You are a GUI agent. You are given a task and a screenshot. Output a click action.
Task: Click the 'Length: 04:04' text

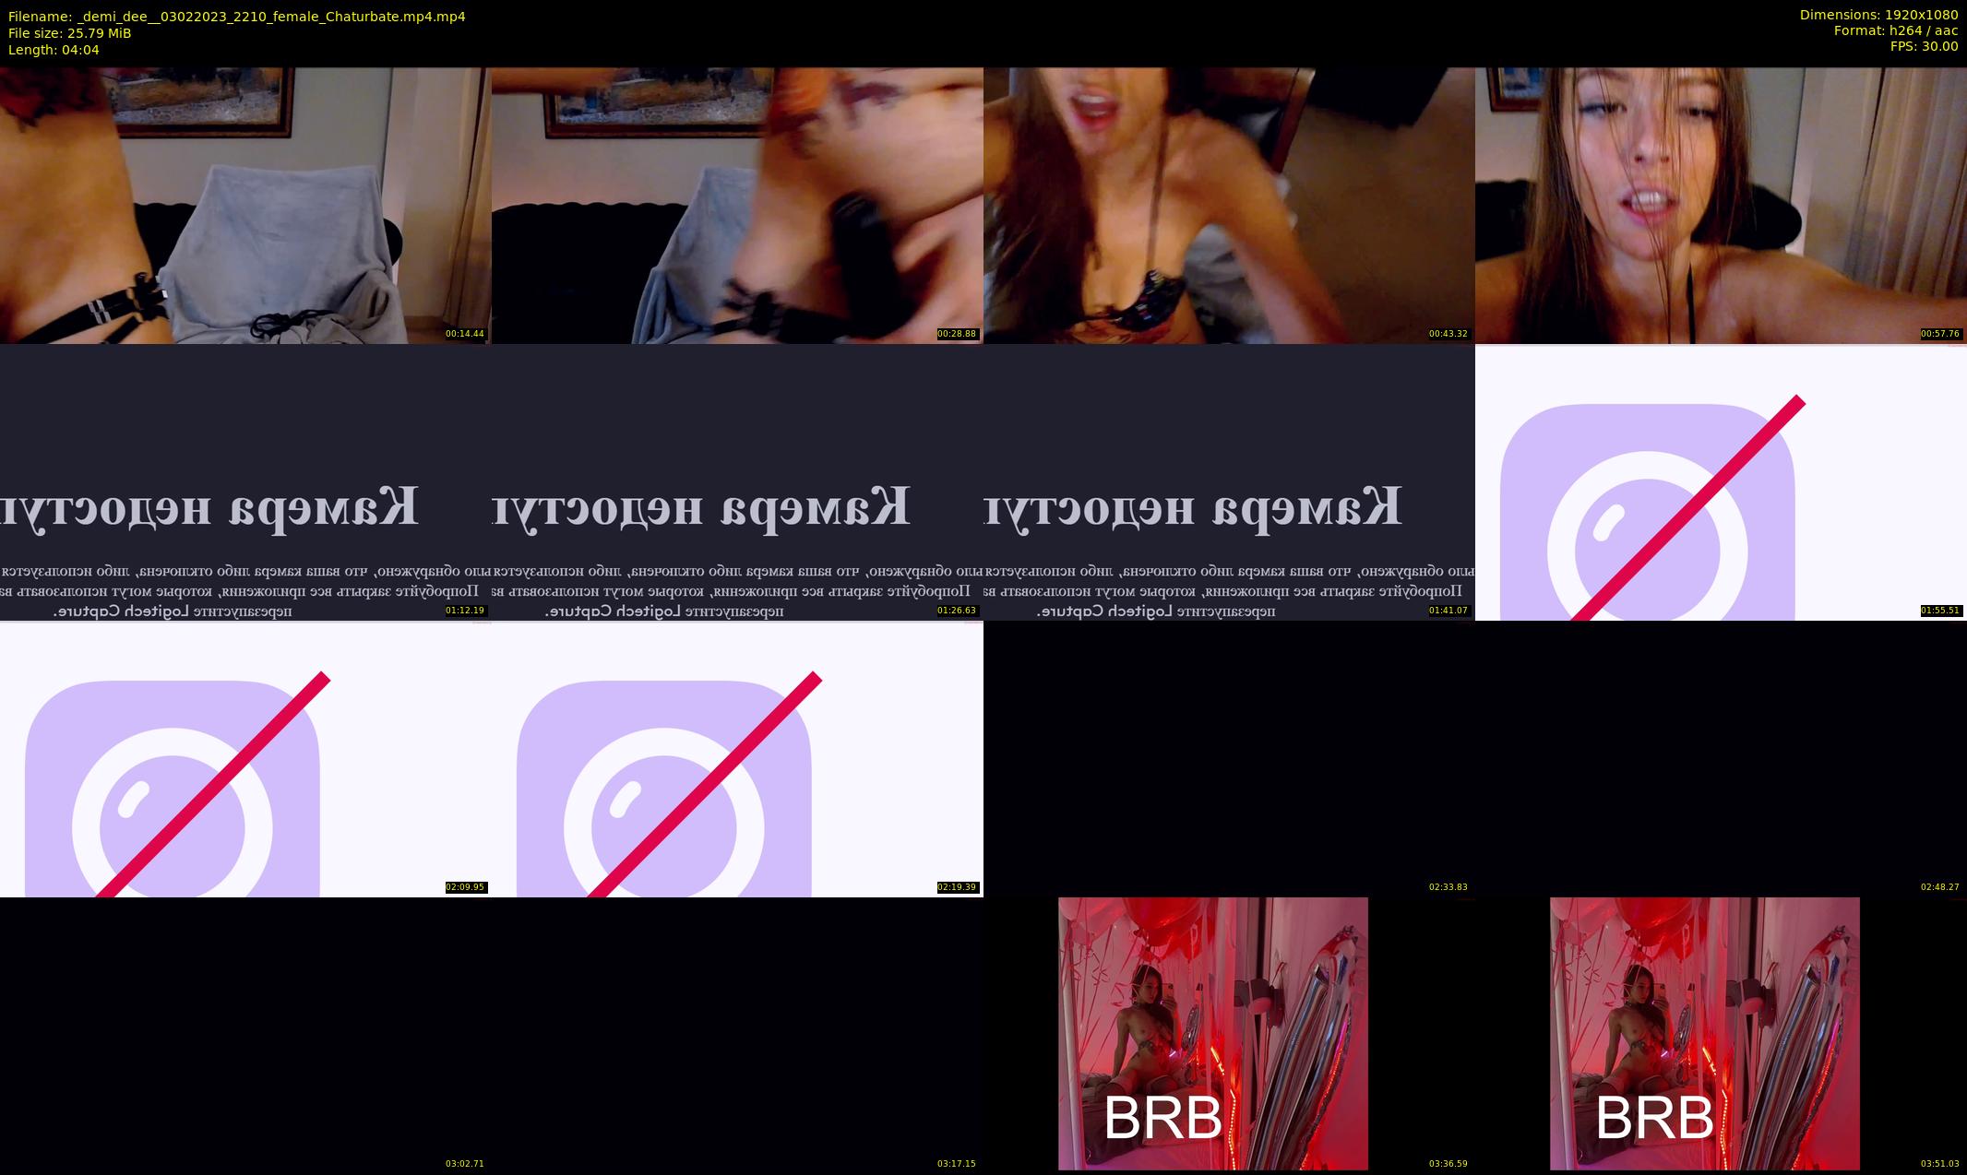pyautogui.click(x=54, y=50)
